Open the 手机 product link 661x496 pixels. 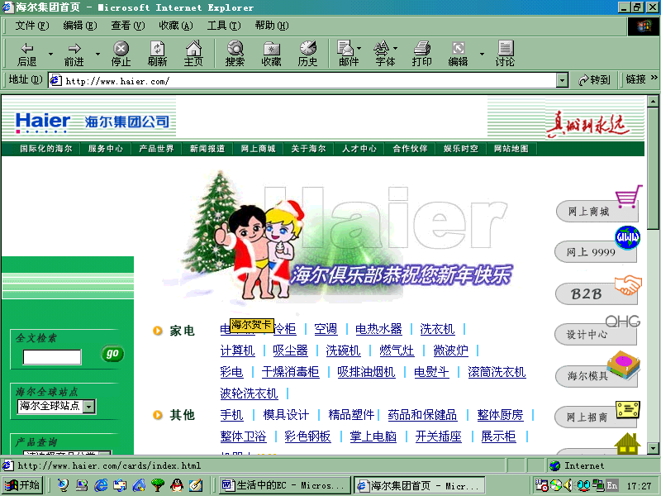coord(231,415)
